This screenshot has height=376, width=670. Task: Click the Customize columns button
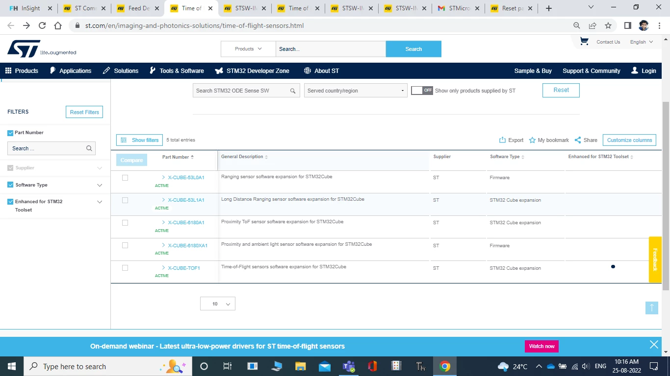click(629, 140)
